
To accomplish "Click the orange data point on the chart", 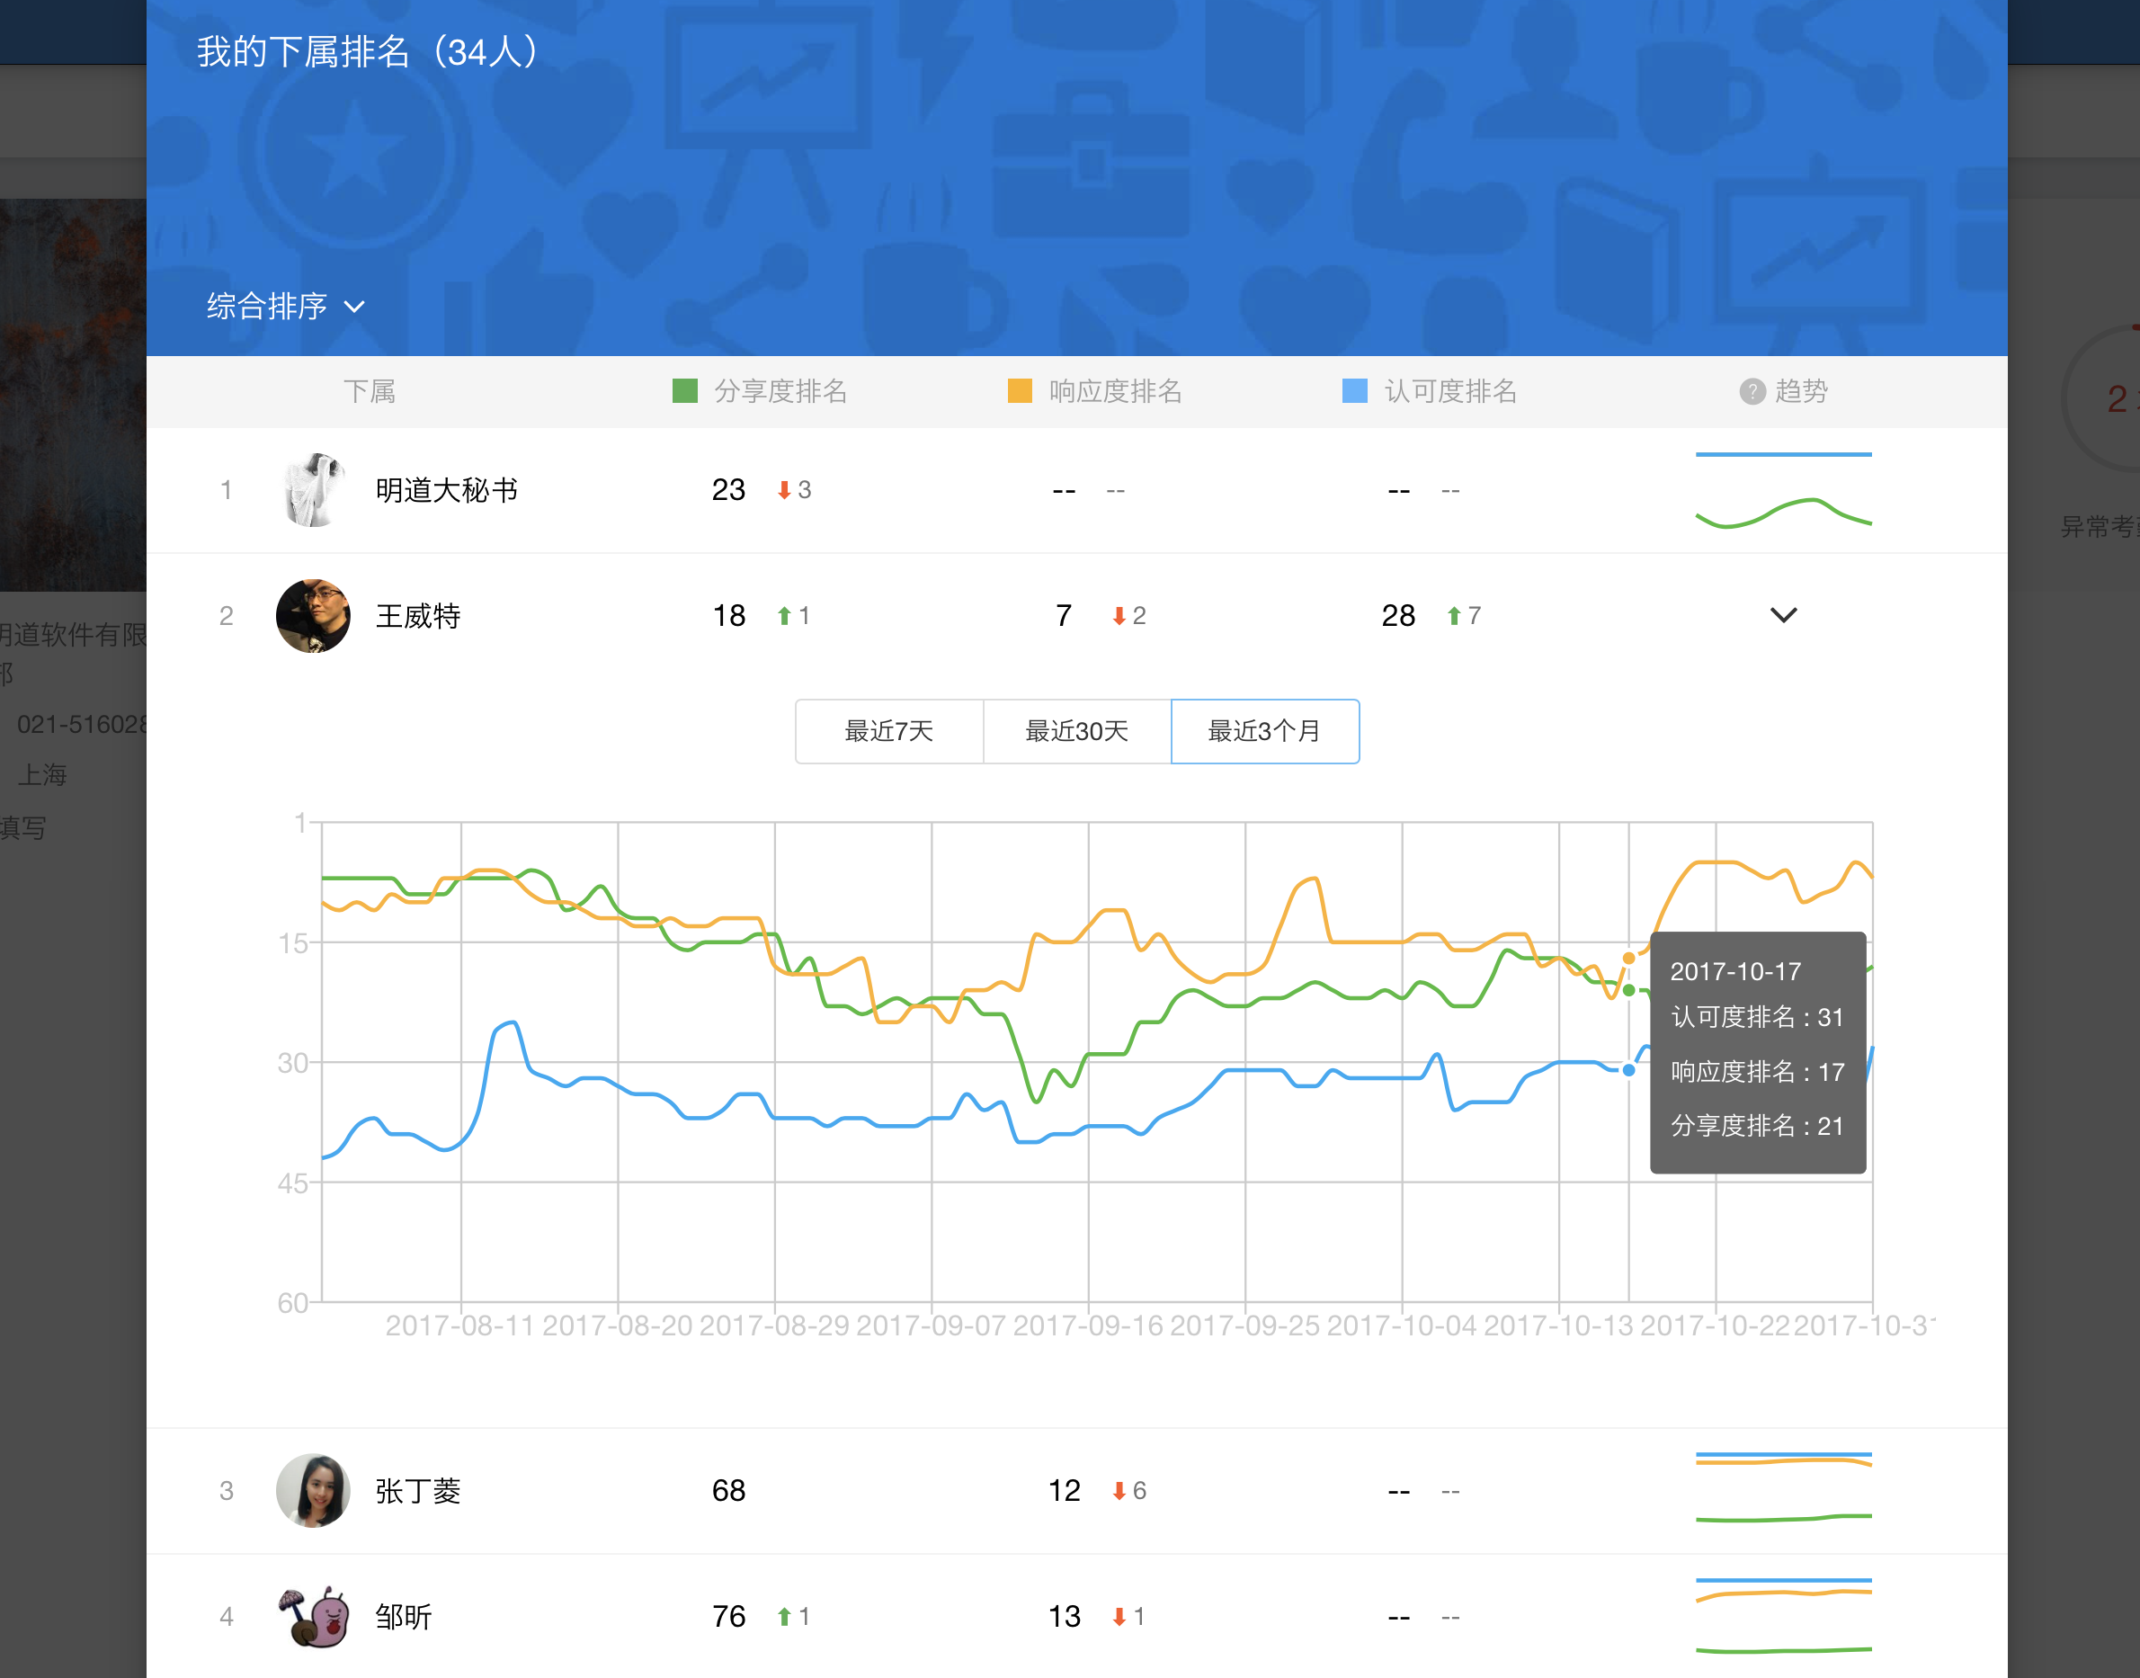I will click(1628, 958).
